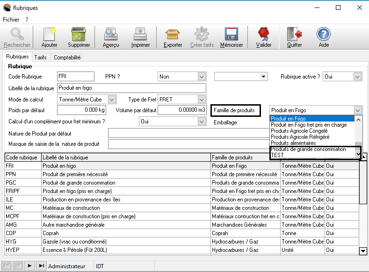Open the Aide help icon

pyautogui.click(x=323, y=36)
